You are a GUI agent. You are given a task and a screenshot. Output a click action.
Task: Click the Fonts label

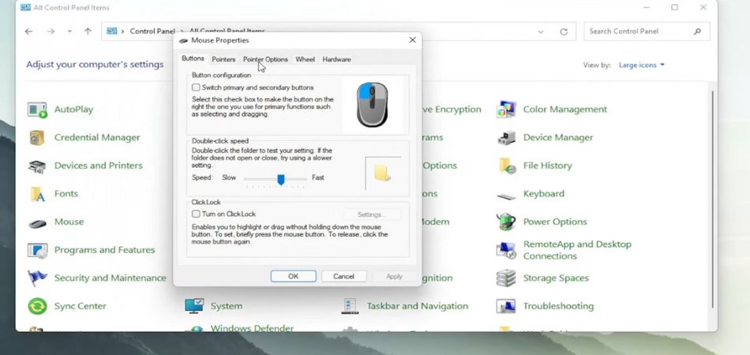click(x=66, y=193)
